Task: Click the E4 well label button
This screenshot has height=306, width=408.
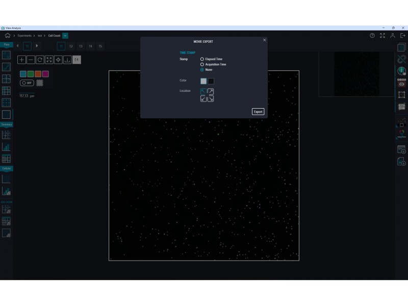Action: [76, 60]
